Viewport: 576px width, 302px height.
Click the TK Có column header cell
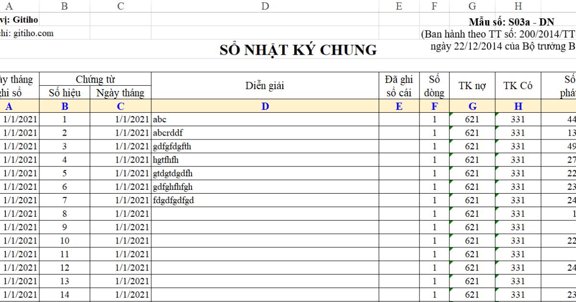click(517, 86)
